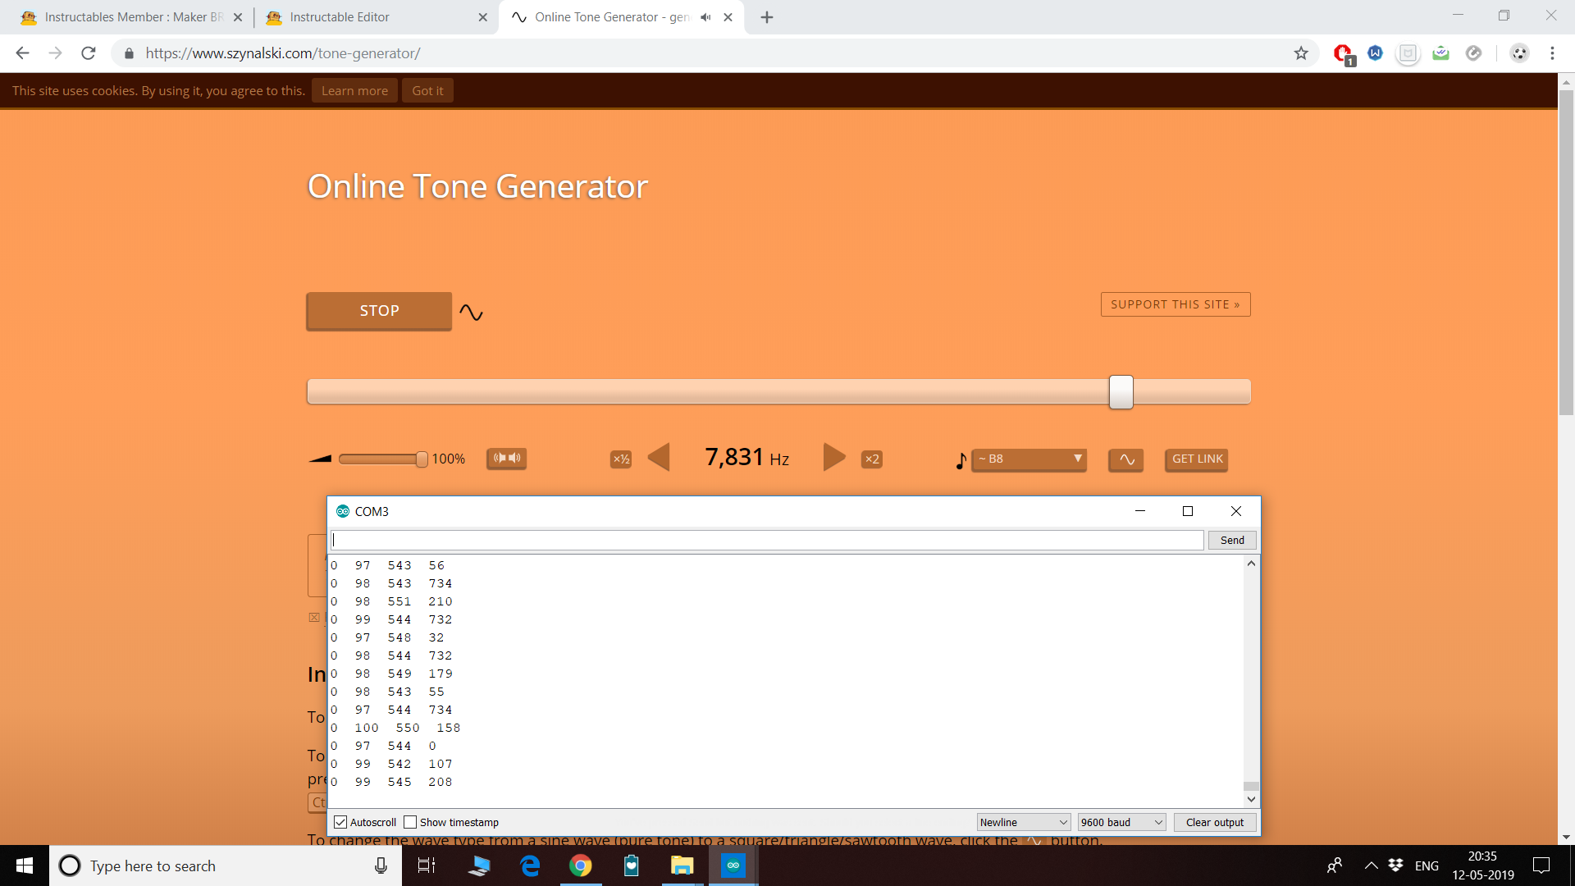Increase frequency with right arrow
The image size is (1575, 886).
click(834, 457)
